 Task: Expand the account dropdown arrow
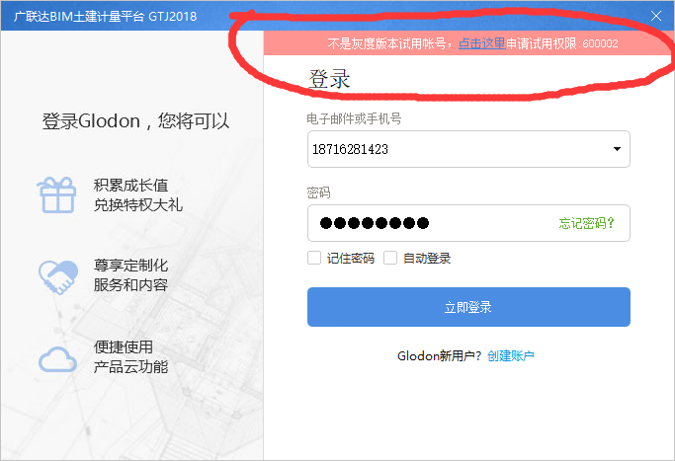[617, 149]
